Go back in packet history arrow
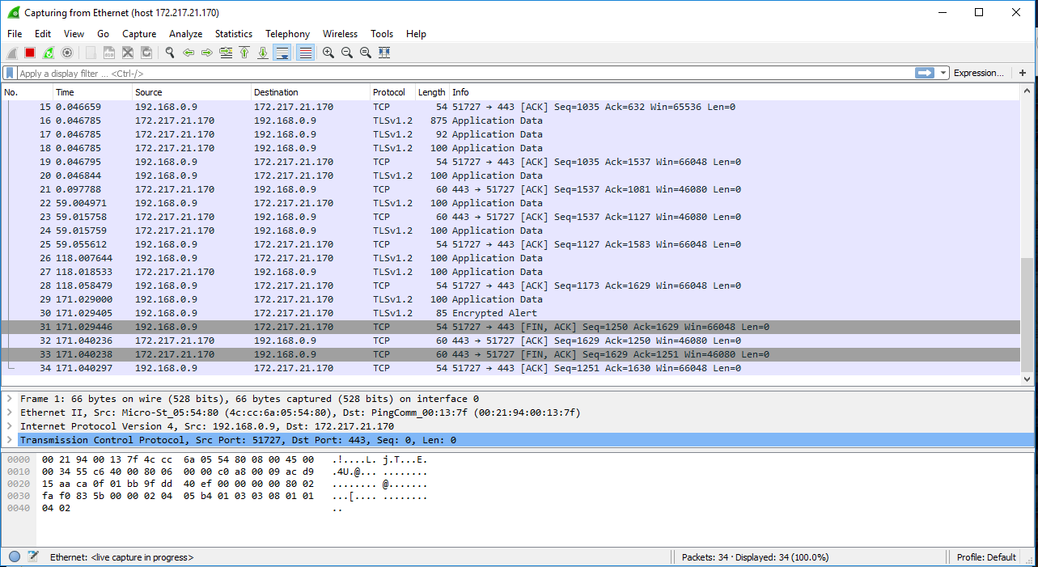The width and height of the screenshot is (1038, 567). tap(189, 53)
